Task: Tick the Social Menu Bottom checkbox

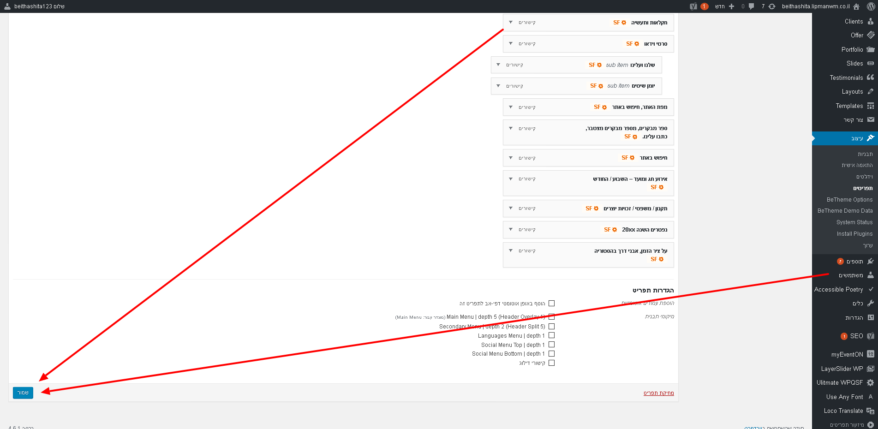Action: tap(551, 354)
